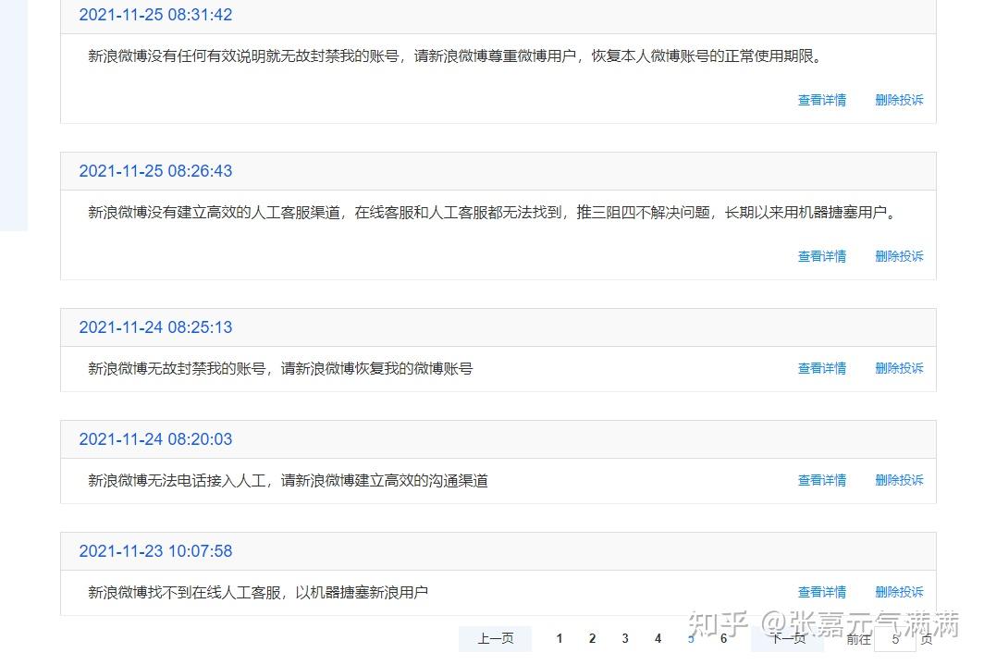984x665 pixels.
Task: Click timestamp 2021-11-24 08:20:03
Action: [x=155, y=439]
